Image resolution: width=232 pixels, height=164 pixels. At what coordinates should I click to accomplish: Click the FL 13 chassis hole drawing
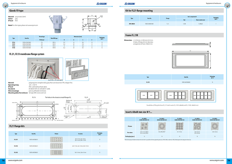coord(37,110)
